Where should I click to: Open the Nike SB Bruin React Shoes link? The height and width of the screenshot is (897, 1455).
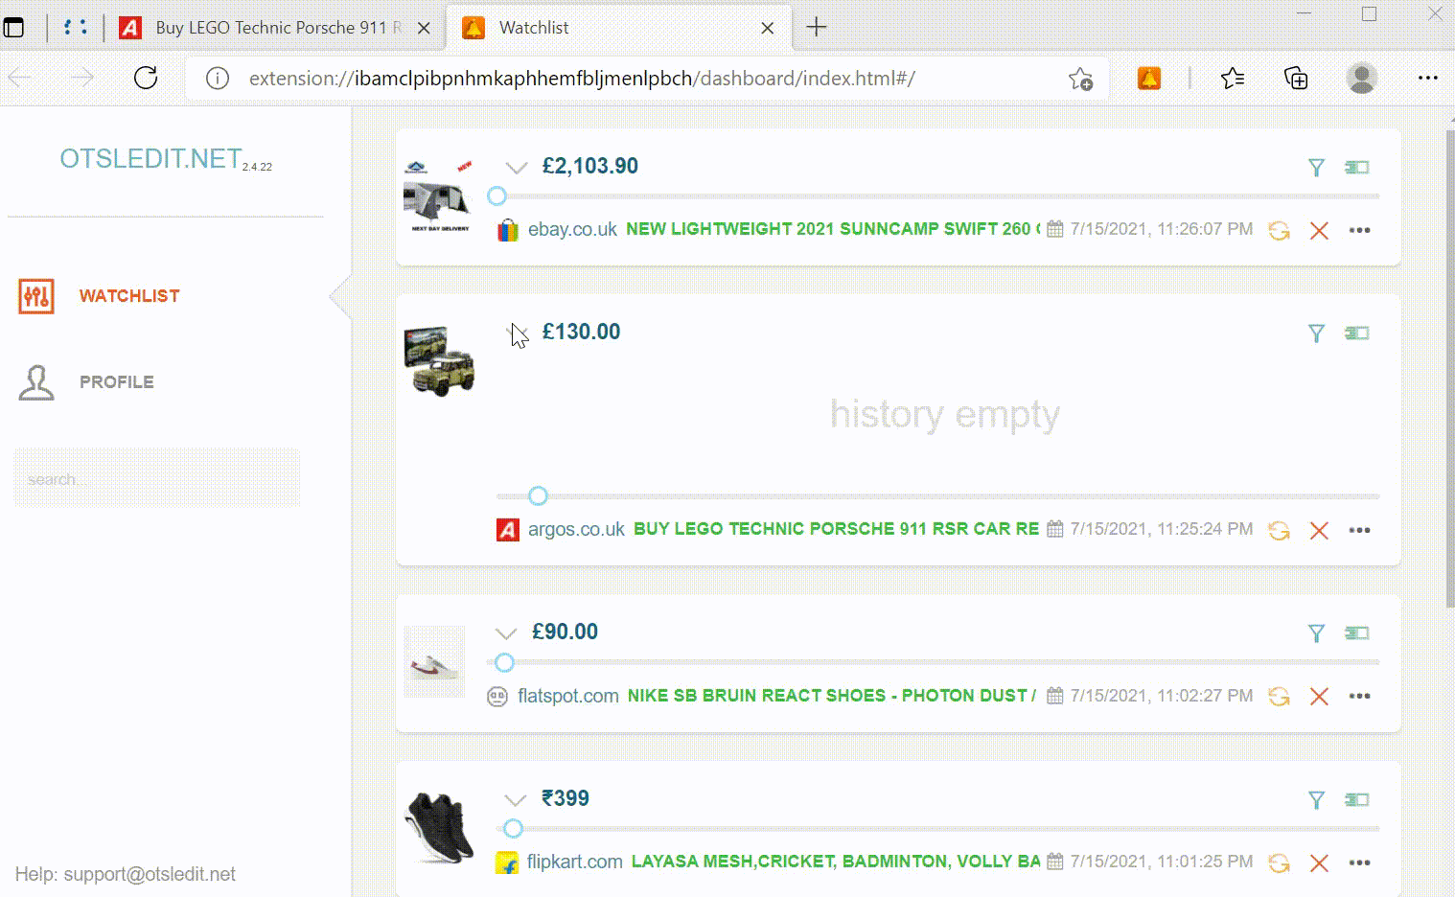(x=832, y=696)
